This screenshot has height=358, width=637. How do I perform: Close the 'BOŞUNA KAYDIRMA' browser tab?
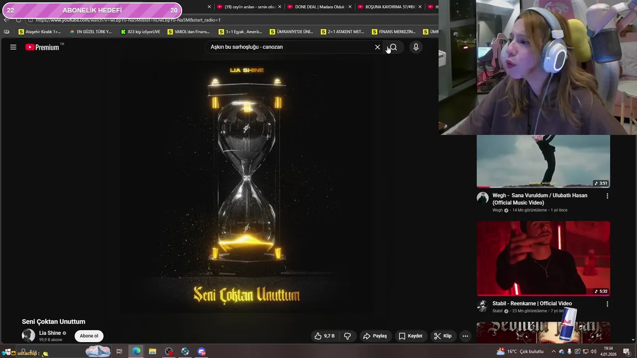tap(420, 7)
